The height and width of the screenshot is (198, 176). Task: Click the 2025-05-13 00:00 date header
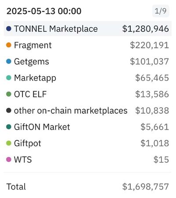click(x=44, y=11)
